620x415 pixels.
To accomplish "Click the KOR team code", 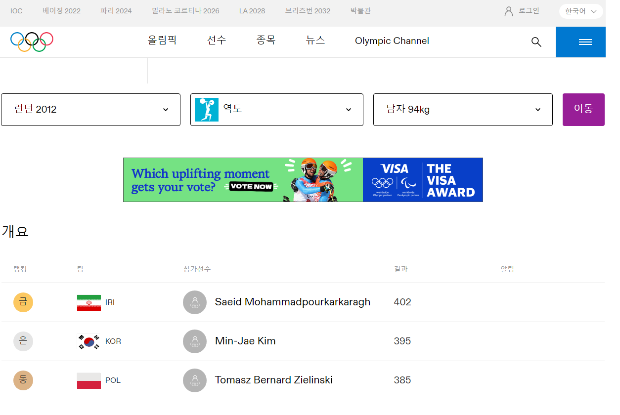I will [x=113, y=341].
